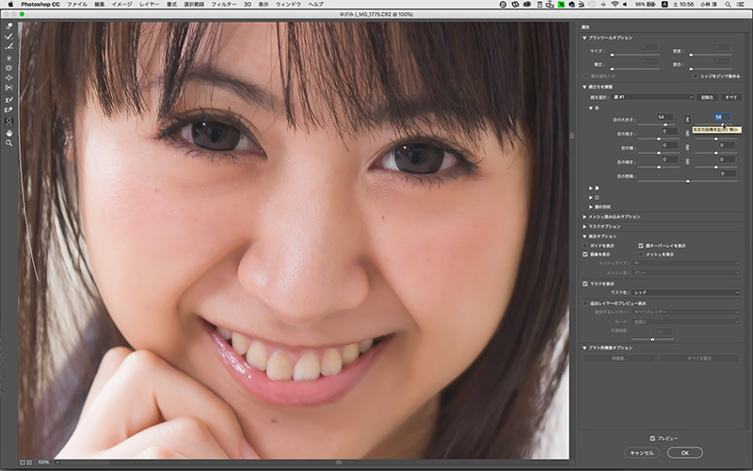Select the Hand tool
753x471 pixels.
[x=8, y=133]
